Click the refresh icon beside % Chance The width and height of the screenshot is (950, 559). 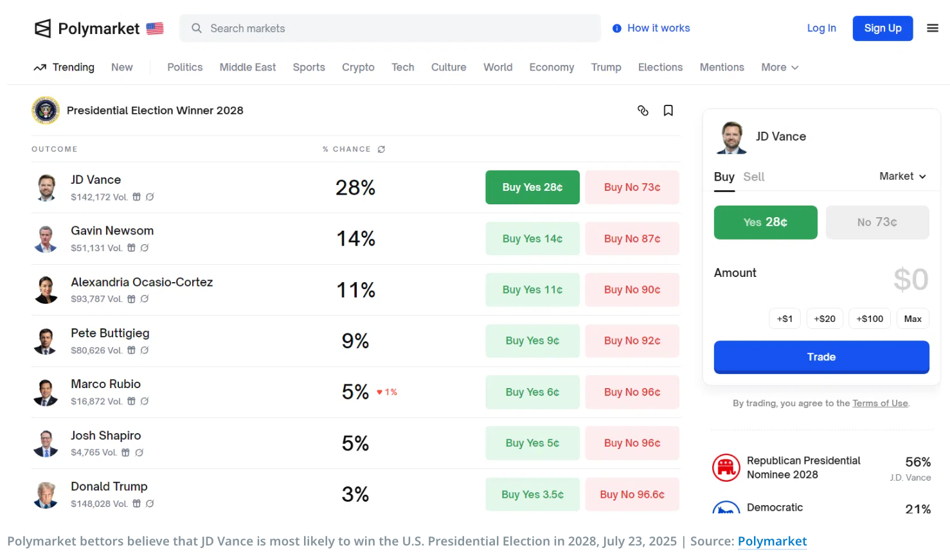(381, 149)
